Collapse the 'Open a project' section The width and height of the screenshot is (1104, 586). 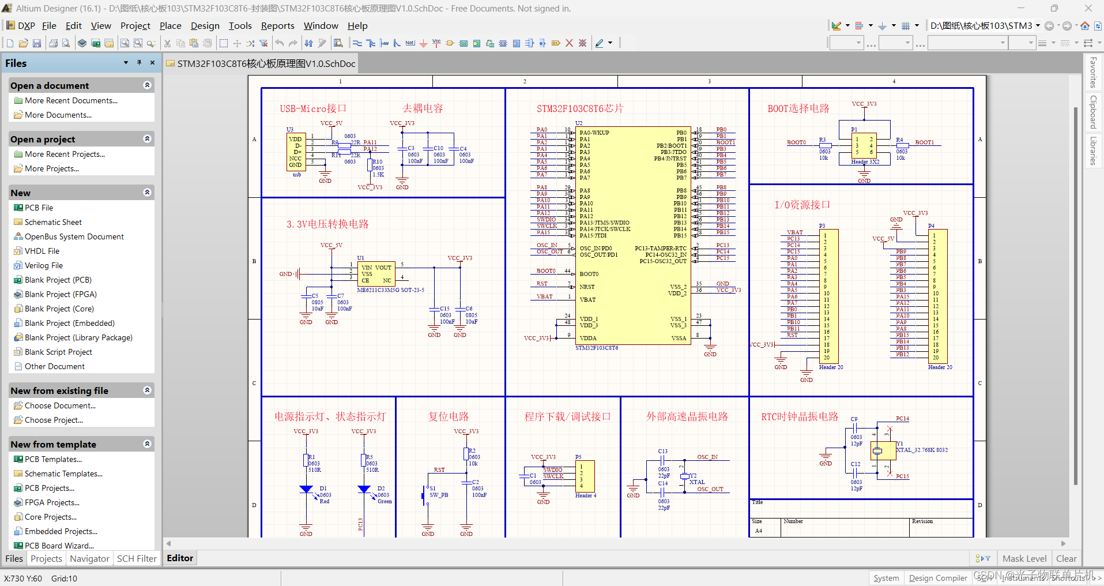pyautogui.click(x=147, y=139)
